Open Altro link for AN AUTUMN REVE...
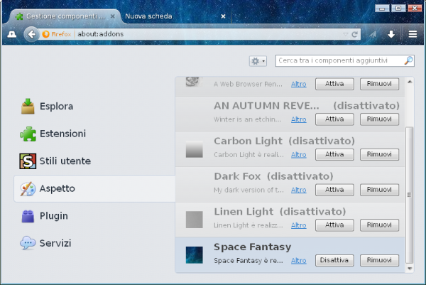 (299, 119)
